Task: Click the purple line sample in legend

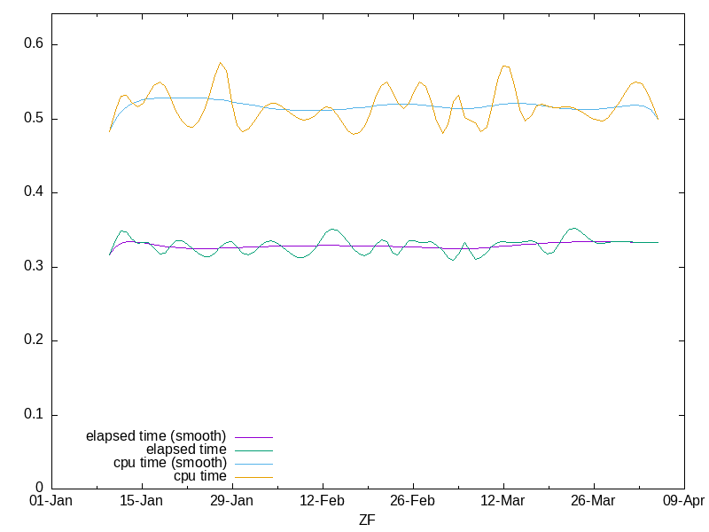Action: click(x=253, y=437)
